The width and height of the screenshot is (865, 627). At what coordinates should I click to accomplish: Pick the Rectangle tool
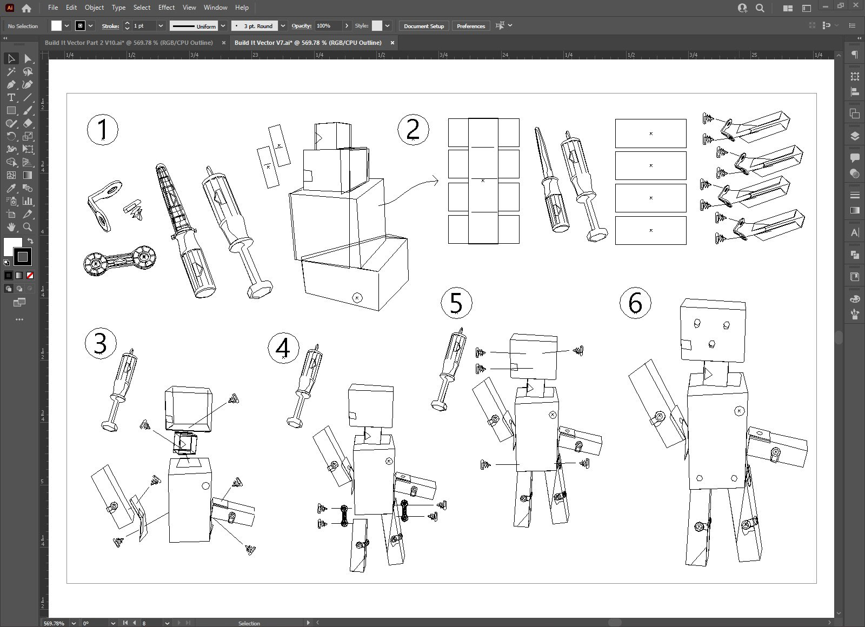click(11, 110)
